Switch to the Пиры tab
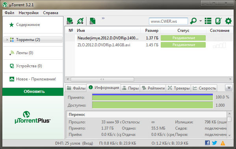The image size is (236, 149). tap(130, 88)
